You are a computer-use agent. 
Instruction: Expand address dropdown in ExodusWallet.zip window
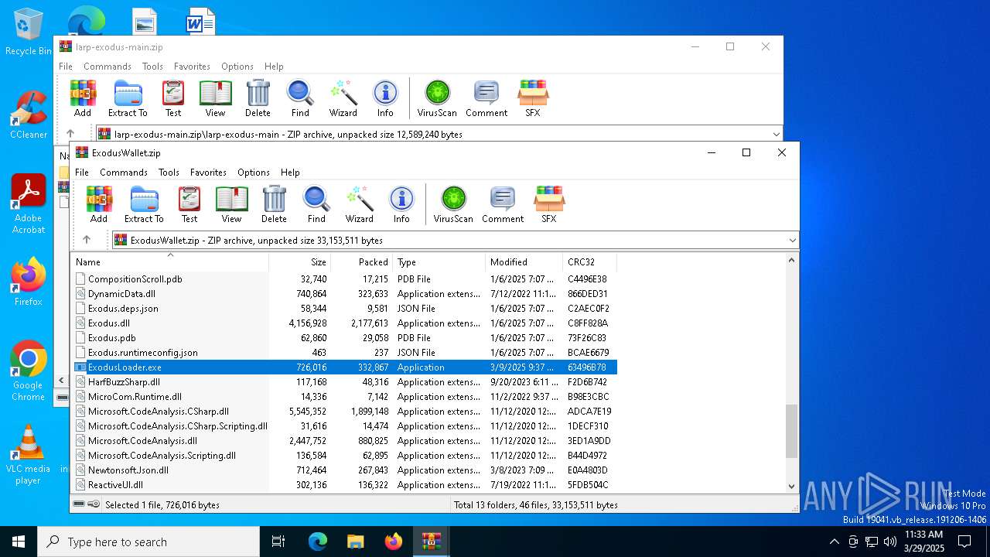coord(792,240)
